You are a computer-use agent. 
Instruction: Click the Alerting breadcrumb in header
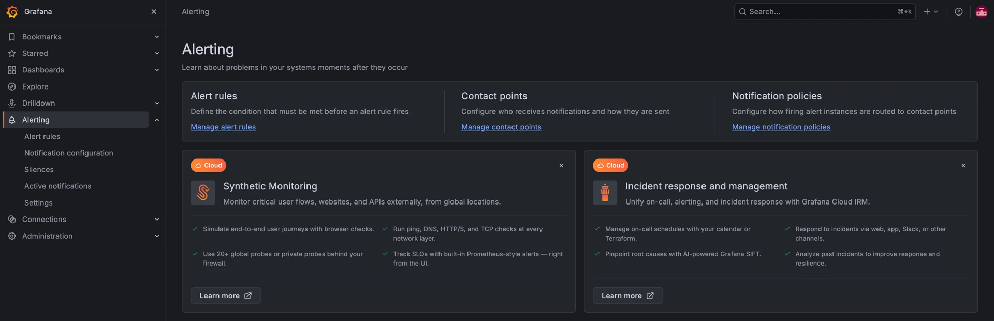[195, 11]
